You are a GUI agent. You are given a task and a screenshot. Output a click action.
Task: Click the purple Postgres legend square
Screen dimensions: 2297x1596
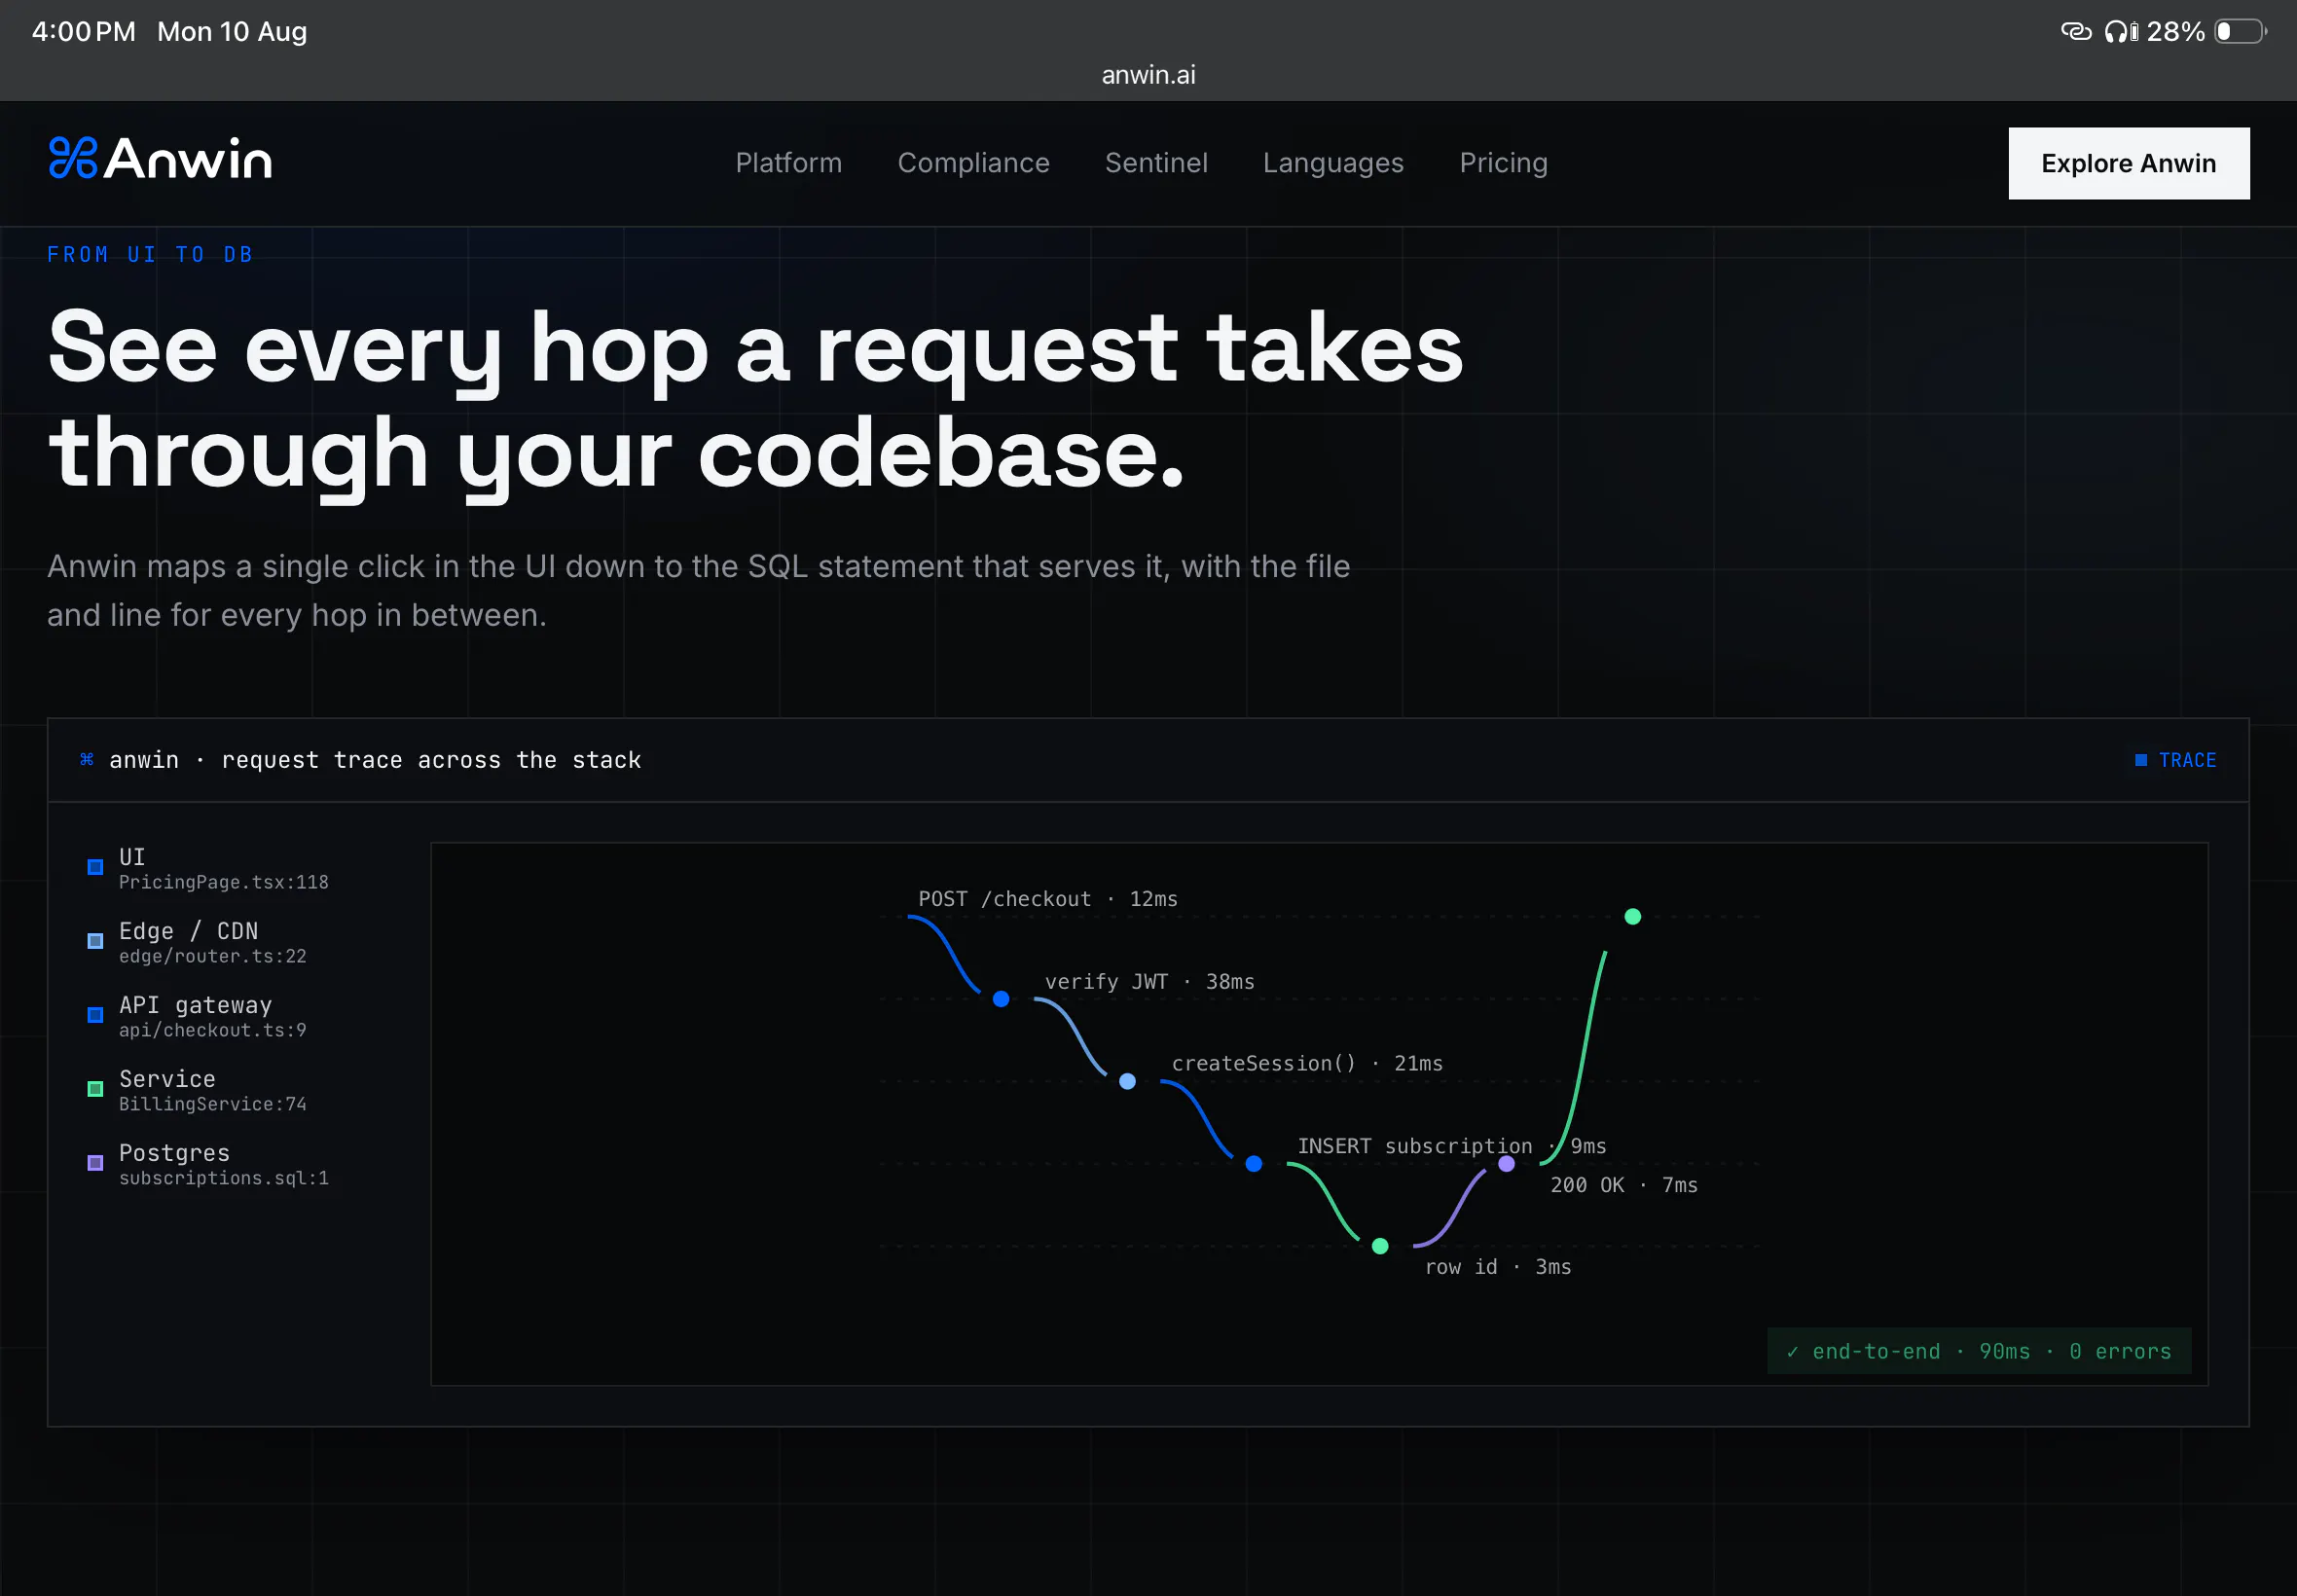(95, 1163)
